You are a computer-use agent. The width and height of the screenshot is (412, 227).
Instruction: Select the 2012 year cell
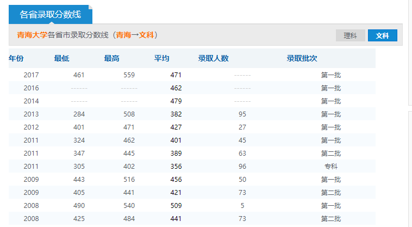point(32,127)
